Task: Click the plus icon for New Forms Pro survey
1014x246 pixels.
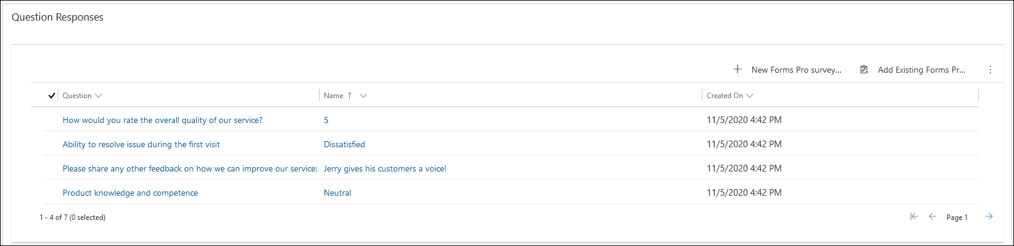Action: [x=737, y=70]
